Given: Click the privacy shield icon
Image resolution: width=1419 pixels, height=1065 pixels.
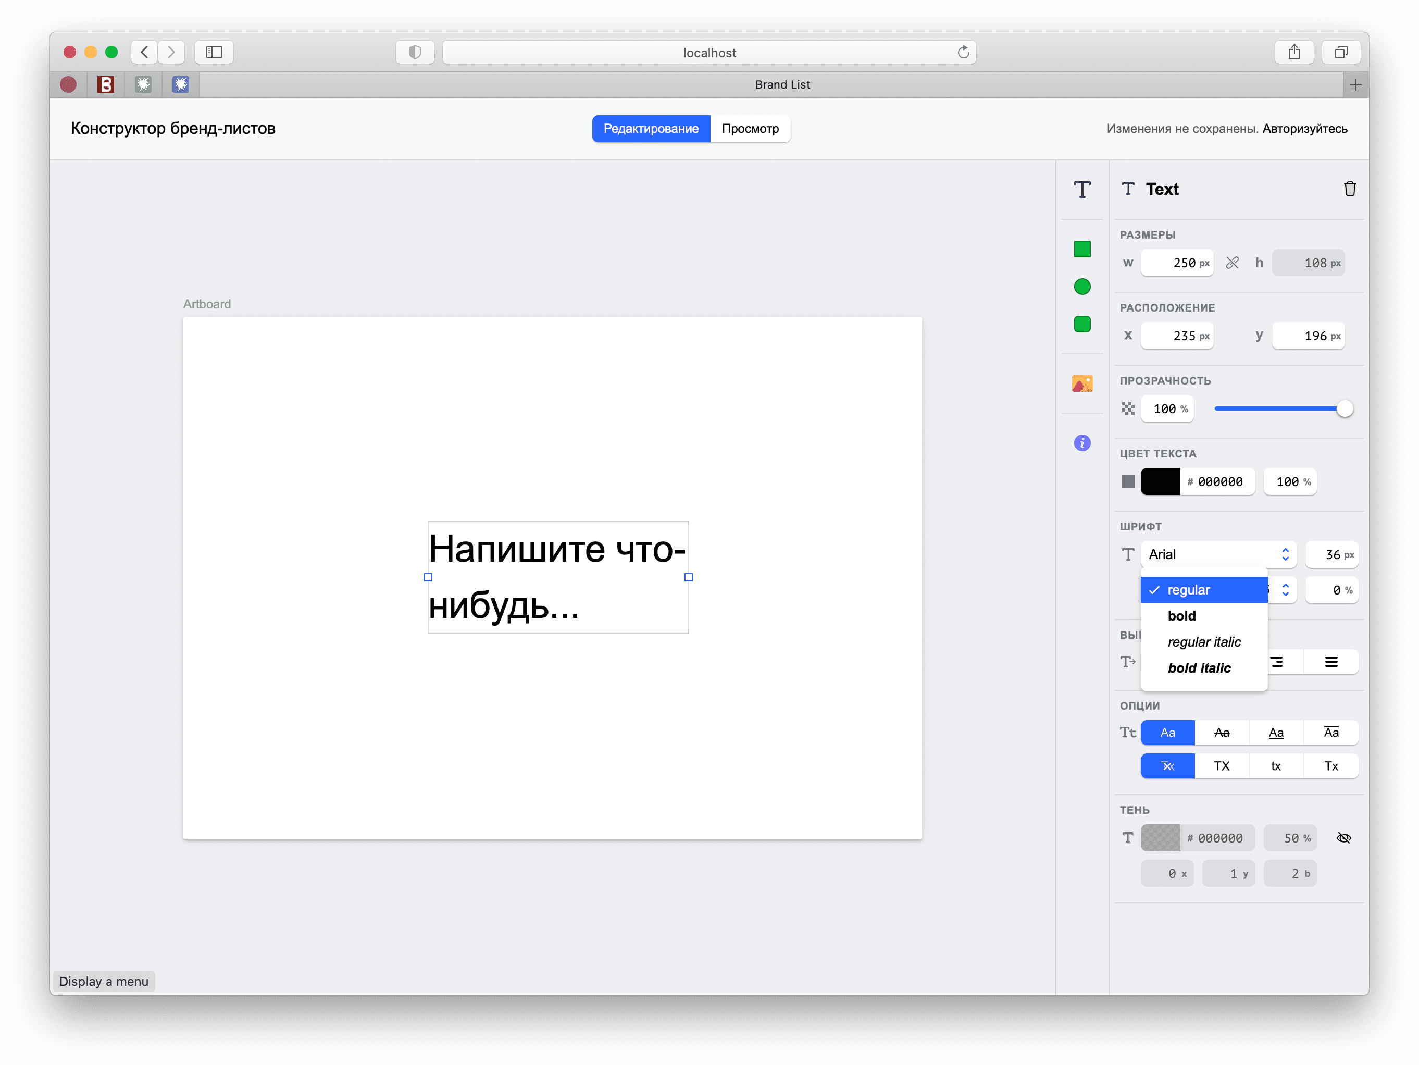Looking at the screenshot, I should click(415, 52).
